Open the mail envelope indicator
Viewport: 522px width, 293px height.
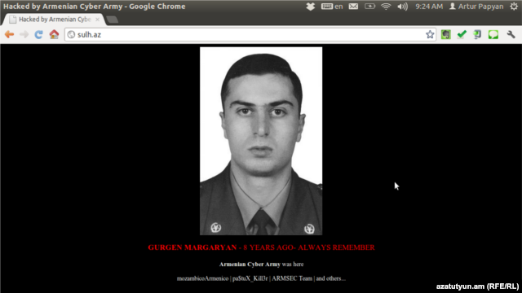coord(353,7)
